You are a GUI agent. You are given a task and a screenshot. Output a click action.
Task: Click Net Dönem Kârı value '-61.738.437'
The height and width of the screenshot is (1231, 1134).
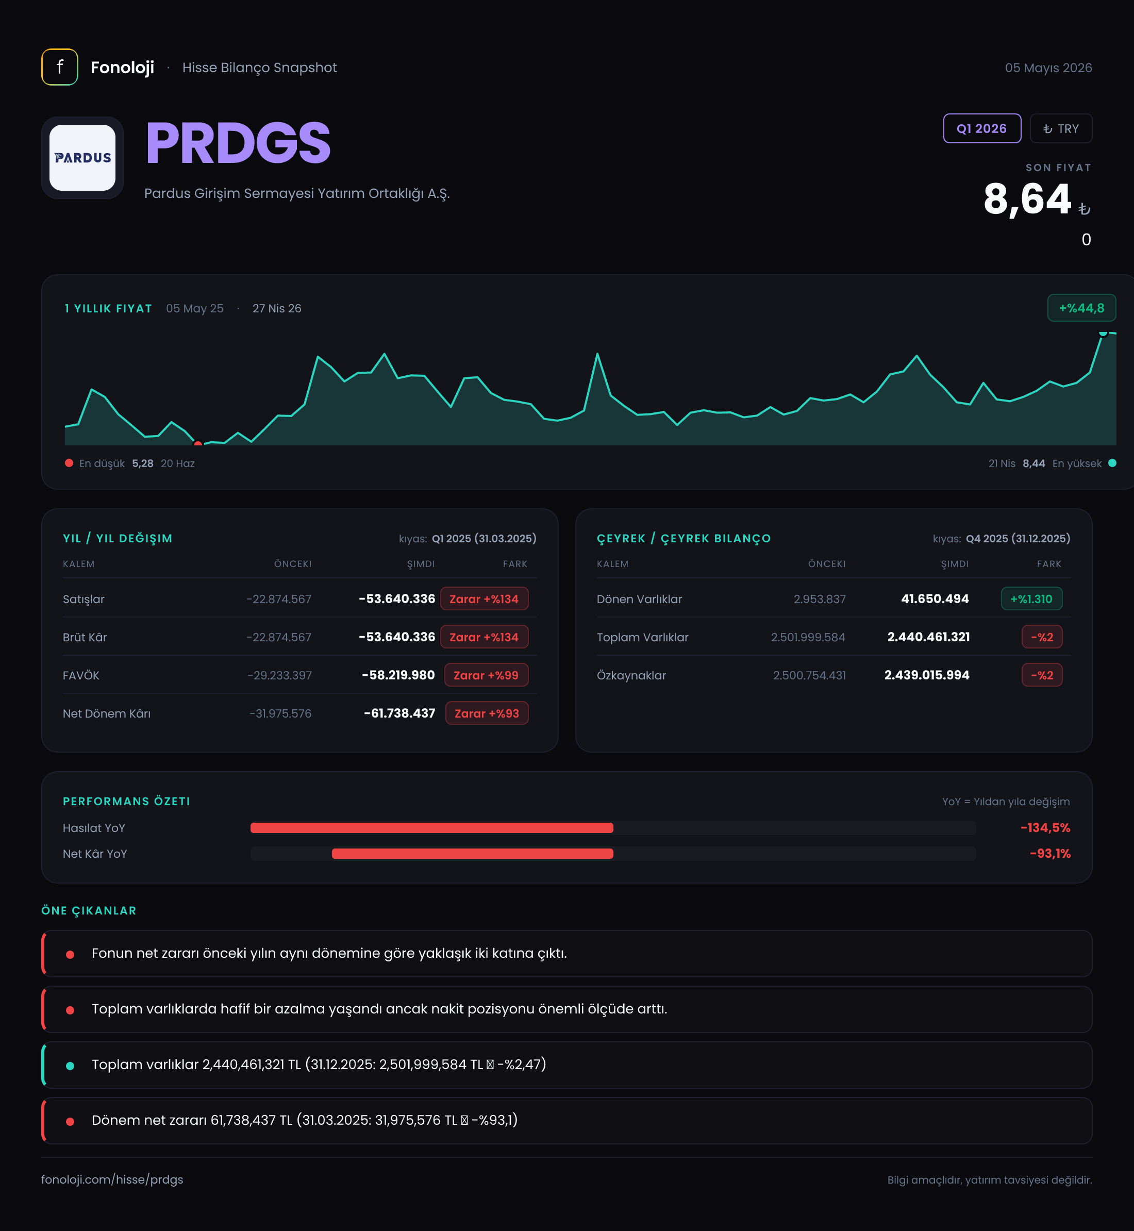click(399, 713)
